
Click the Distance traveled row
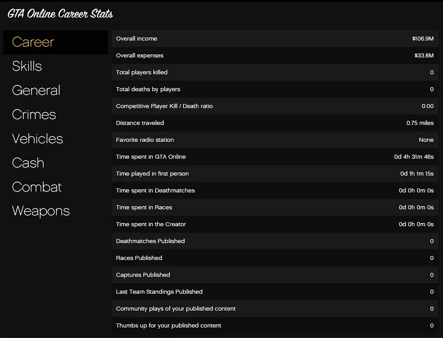(x=275, y=123)
